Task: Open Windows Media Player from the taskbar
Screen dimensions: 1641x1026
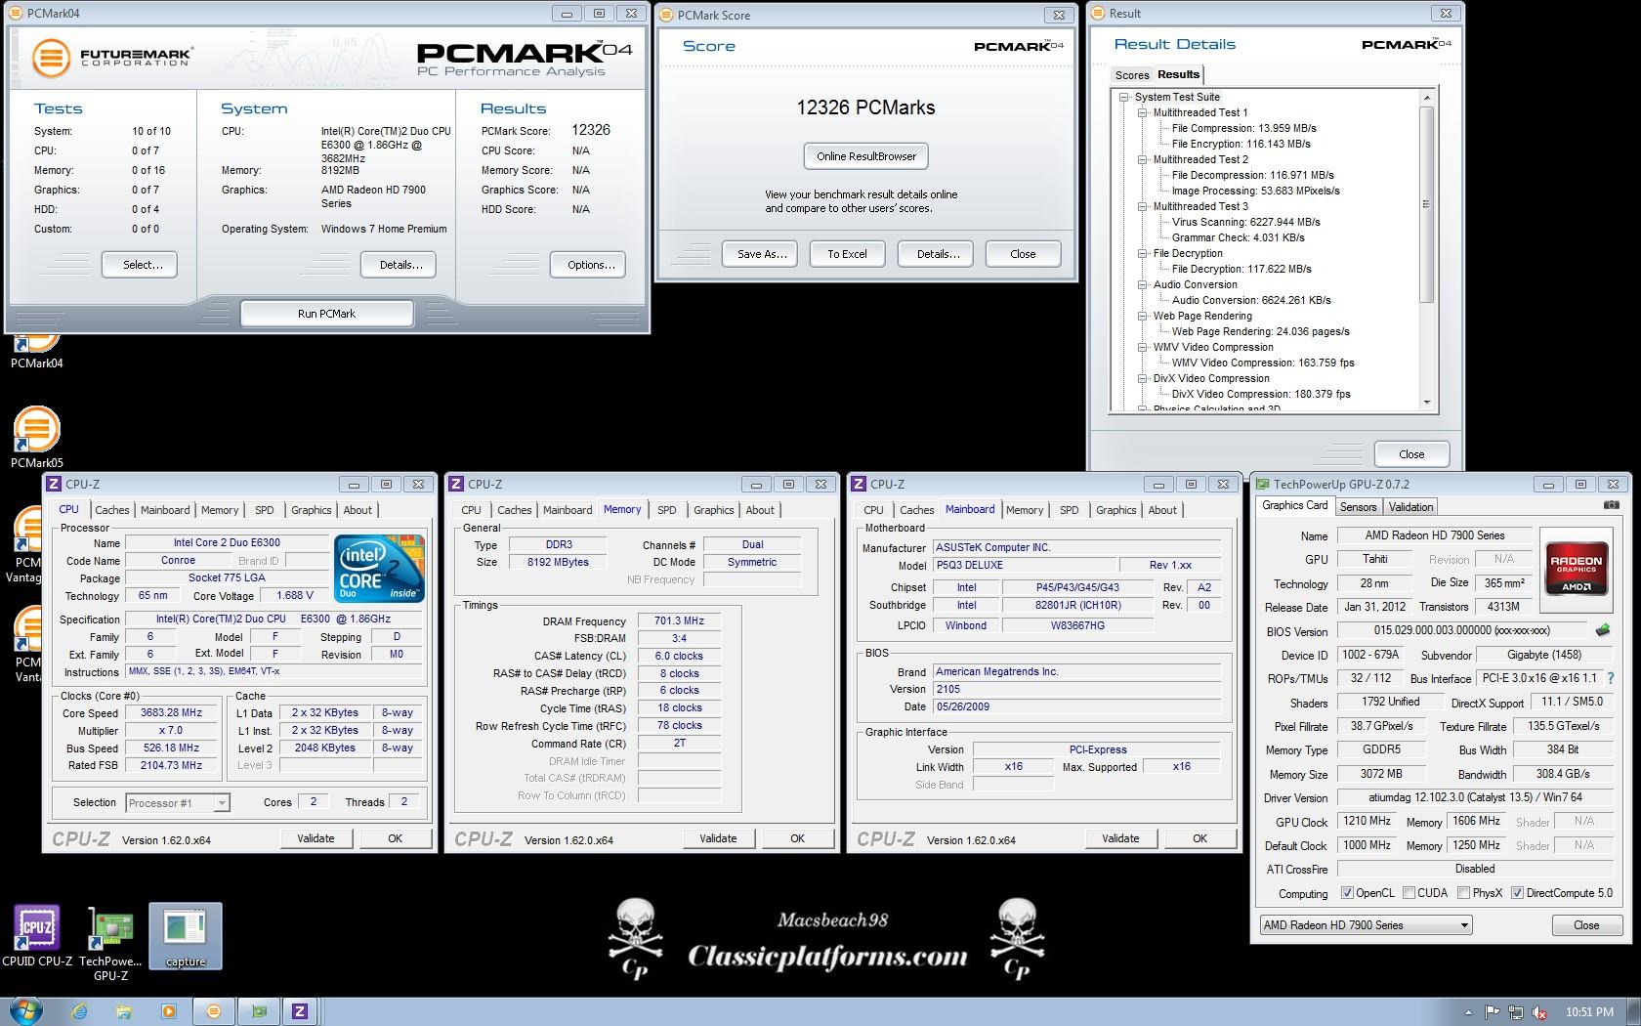Action: 168,1011
